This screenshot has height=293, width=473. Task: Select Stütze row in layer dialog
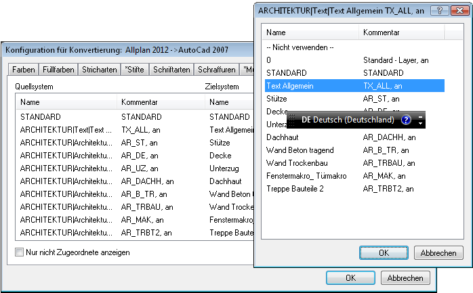pyautogui.click(x=354, y=99)
